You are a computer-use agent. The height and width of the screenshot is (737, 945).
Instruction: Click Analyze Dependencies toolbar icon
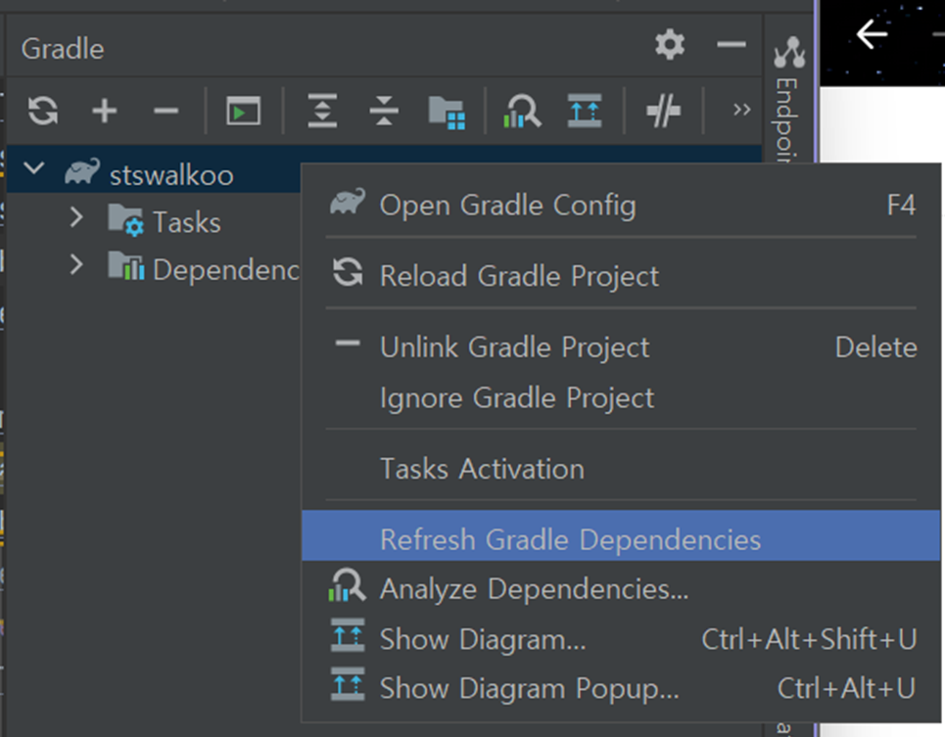click(x=522, y=111)
